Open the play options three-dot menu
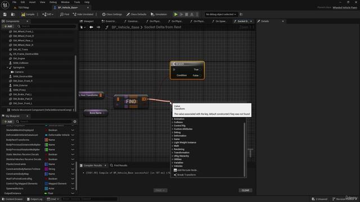 (197, 15)
